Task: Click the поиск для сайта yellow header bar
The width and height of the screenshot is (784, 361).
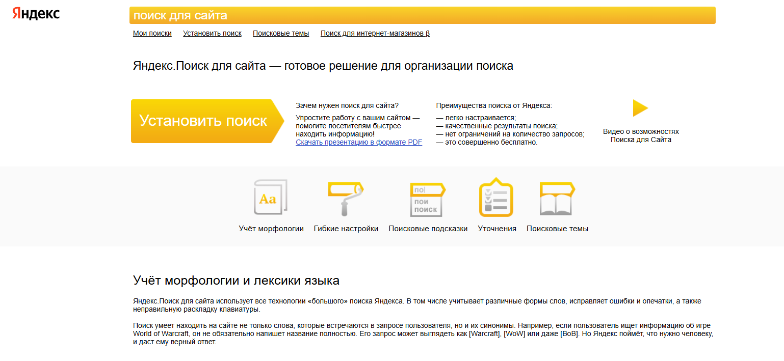Action: (423, 15)
